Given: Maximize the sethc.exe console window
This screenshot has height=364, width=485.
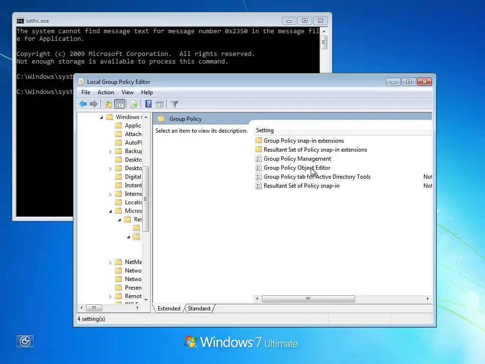Looking at the screenshot, I should pos(305,21).
